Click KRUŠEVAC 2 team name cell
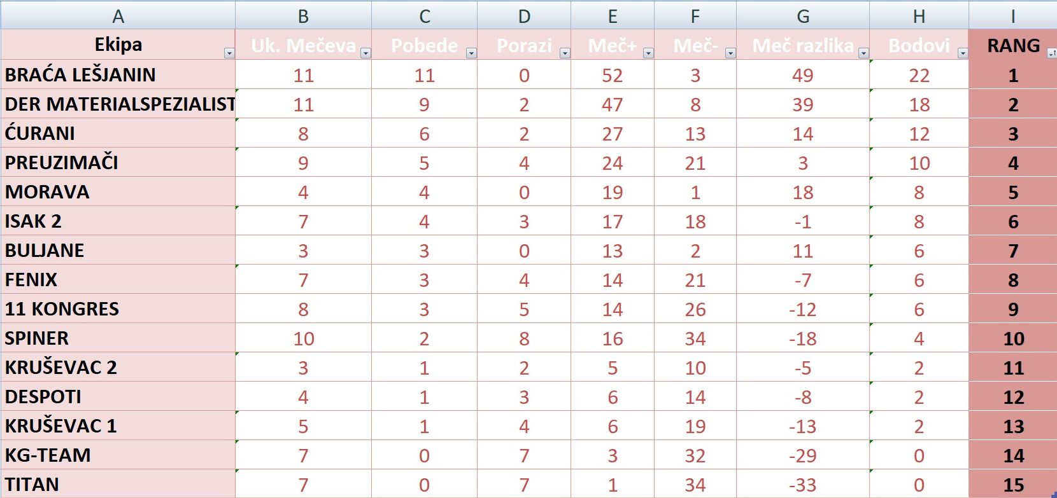The height and width of the screenshot is (498, 1057). [x=118, y=367]
